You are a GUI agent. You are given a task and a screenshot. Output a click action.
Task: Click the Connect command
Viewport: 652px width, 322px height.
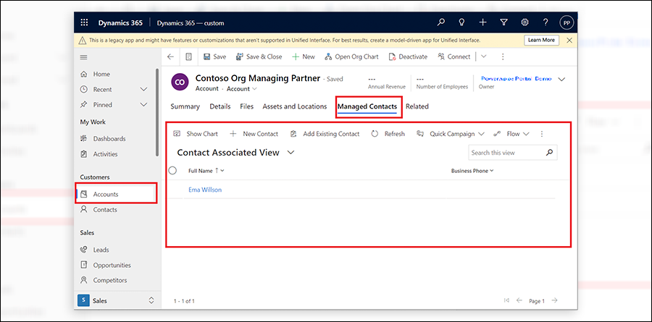pos(454,57)
